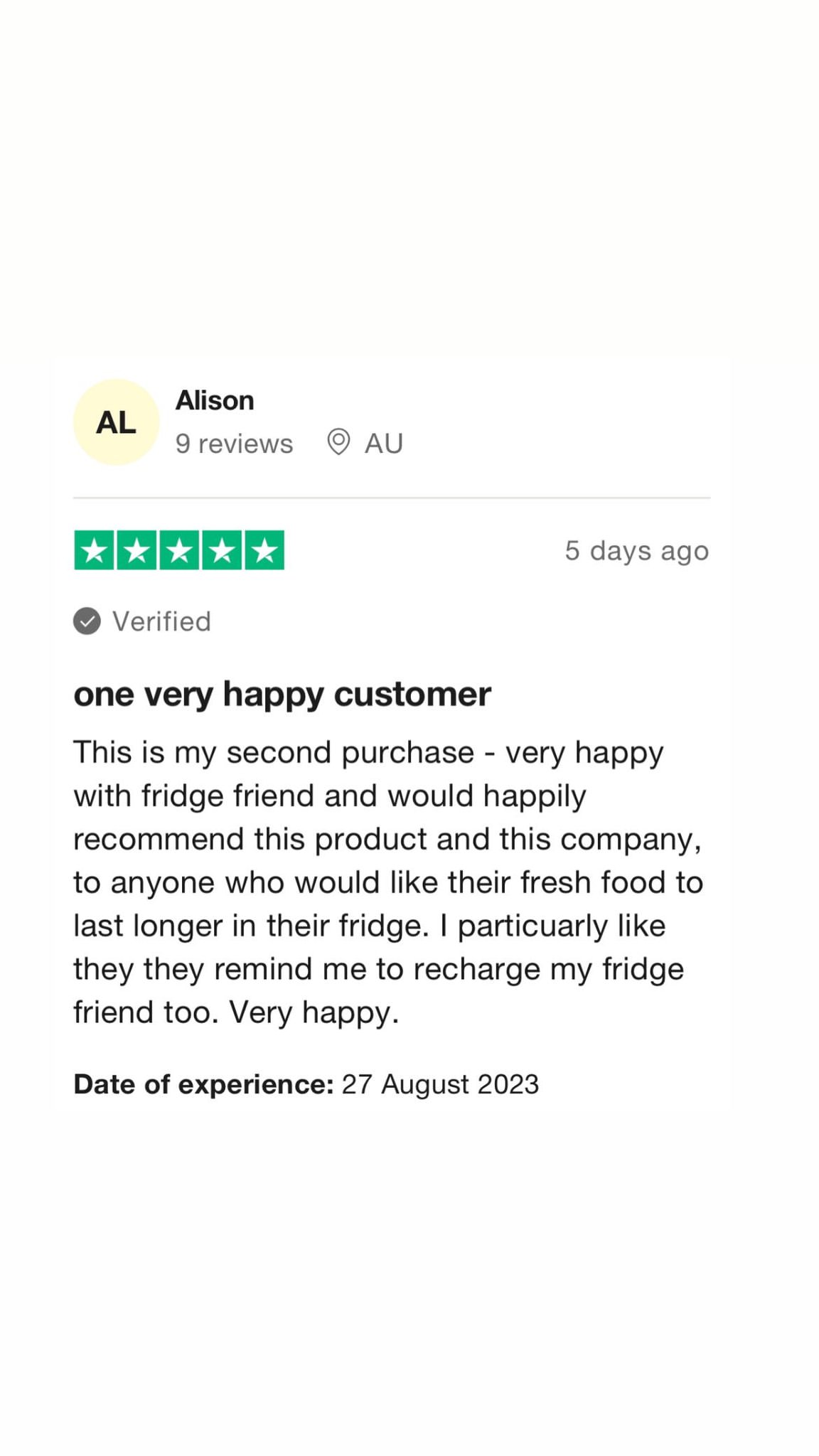Image resolution: width=819 pixels, height=1456 pixels.
Task: Select the AU country label
Action: pyautogui.click(x=384, y=444)
